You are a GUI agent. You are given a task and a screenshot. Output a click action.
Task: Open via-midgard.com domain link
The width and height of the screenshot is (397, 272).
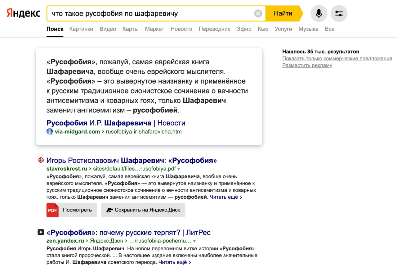coord(78,132)
